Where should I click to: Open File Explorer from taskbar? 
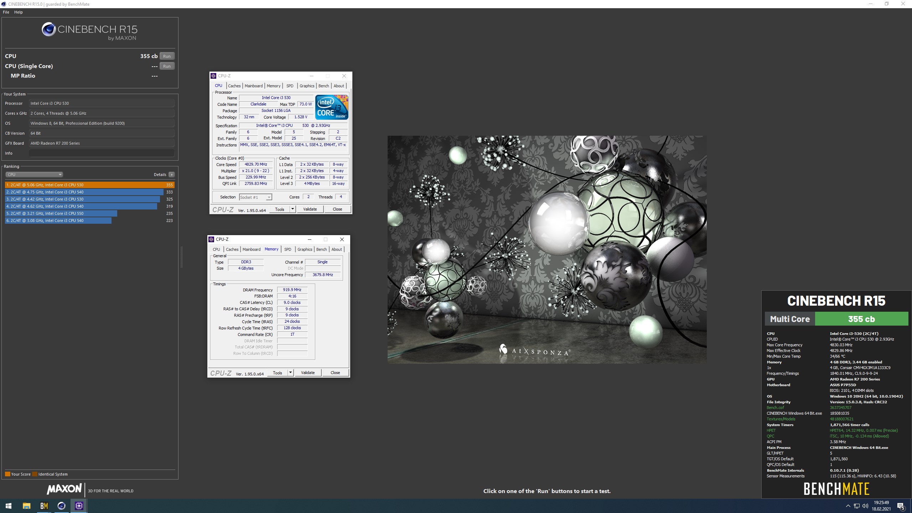(x=26, y=506)
